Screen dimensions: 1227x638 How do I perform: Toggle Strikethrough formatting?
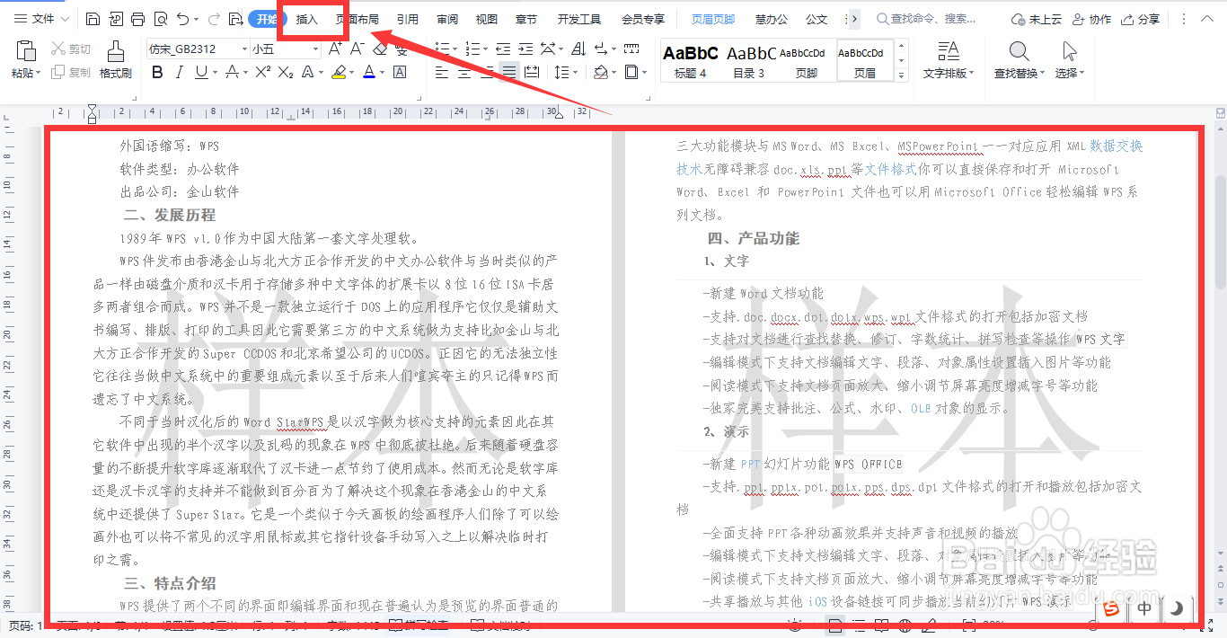232,72
